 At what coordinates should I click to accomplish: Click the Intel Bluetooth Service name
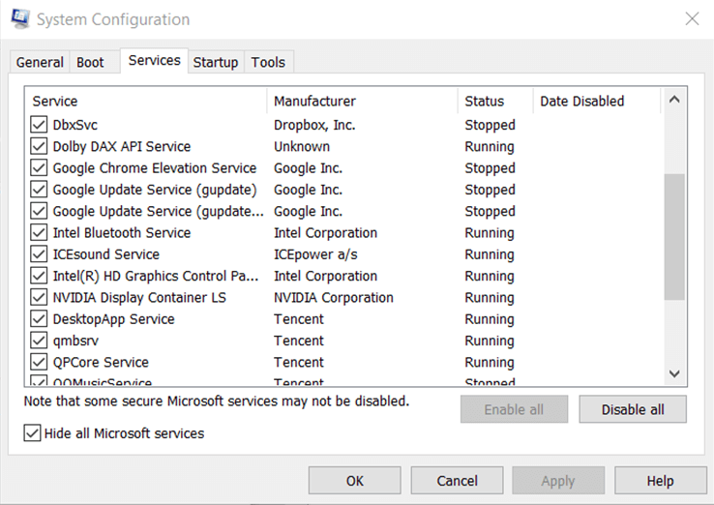[x=122, y=233]
